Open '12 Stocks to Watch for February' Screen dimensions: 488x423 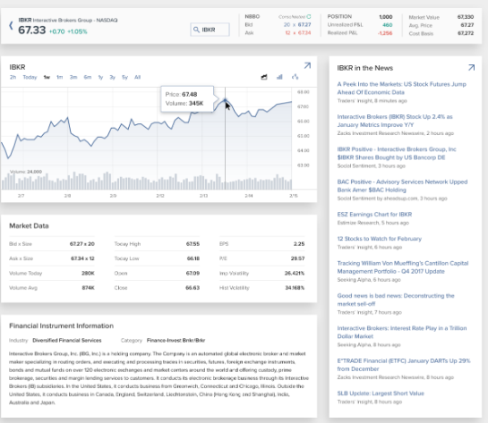click(380, 239)
